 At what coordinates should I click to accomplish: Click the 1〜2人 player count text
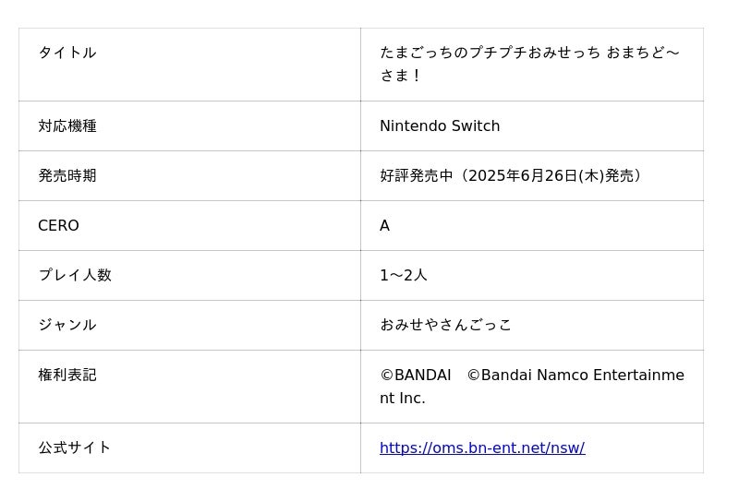[404, 276]
